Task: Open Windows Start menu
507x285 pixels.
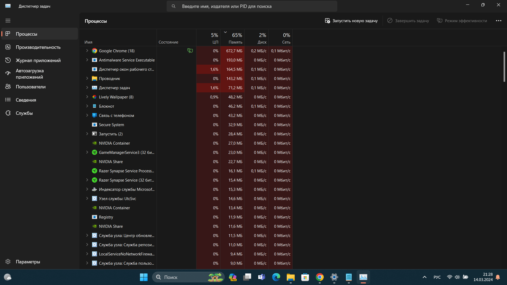Action: pyautogui.click(x=144, y=277)
